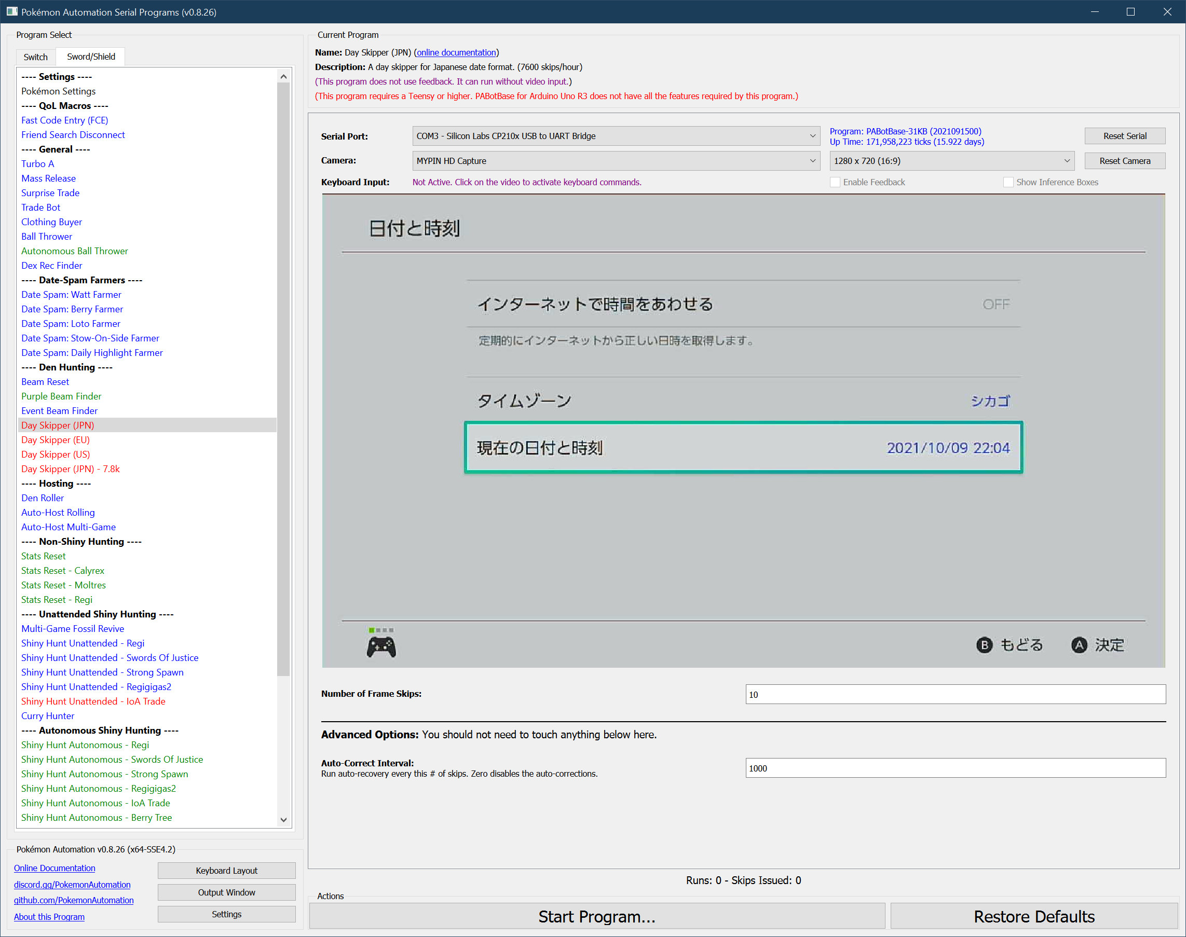Click the app icon in title bar
This screenshot has height=937, width=1186.
11,11
